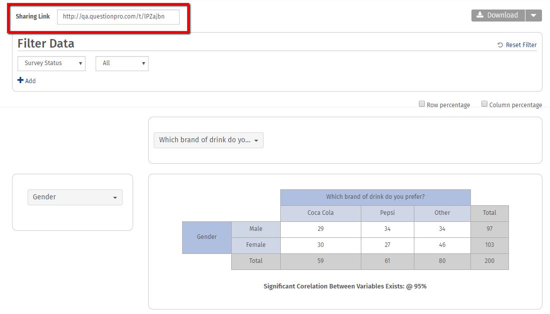550x314 pixels.
Task: Click the Pepsi column total 61
Action: [387, 261]
